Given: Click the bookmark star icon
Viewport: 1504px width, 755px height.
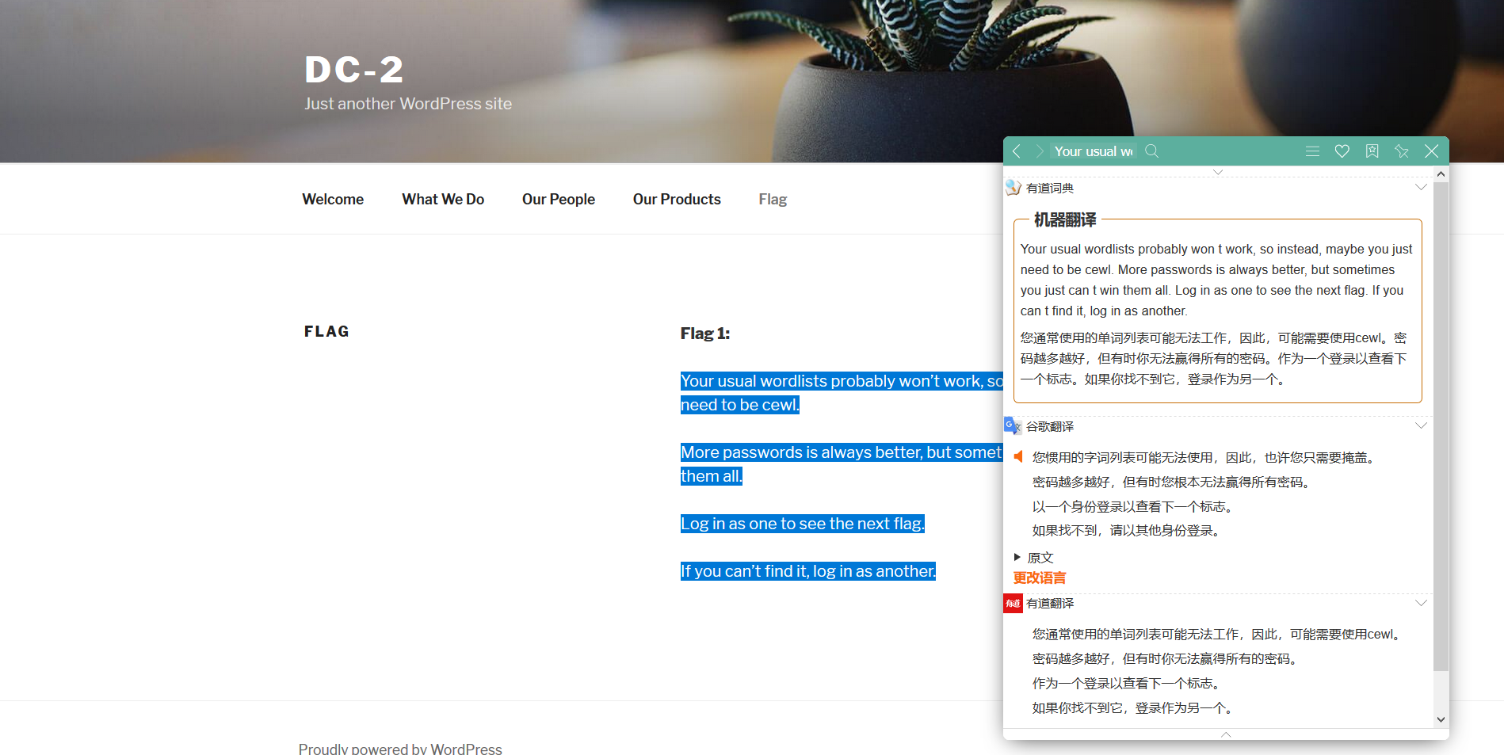Looking at the screenshot, I should click(1372, 151).
